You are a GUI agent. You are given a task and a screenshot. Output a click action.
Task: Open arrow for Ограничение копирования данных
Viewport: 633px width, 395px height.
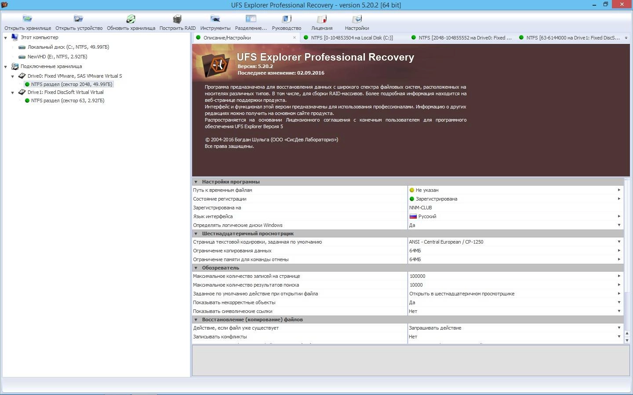(x=619, y=251)
